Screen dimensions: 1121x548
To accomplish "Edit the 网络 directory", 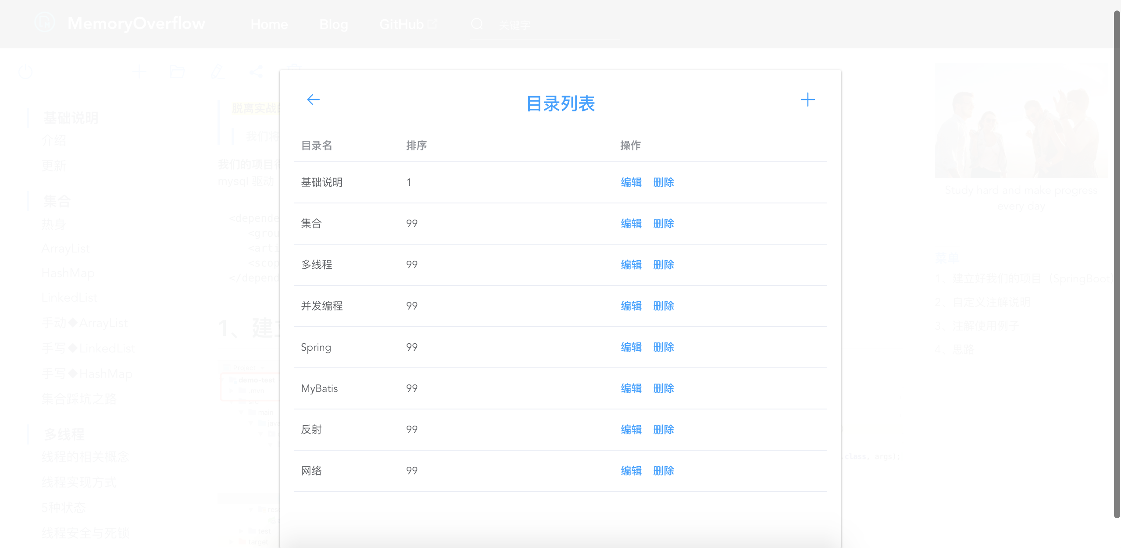I will [631, 471].
